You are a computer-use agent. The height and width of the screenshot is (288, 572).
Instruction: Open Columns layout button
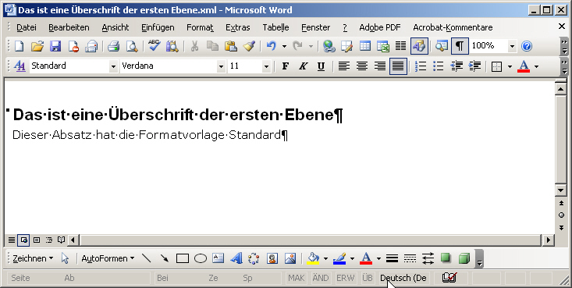(x=400, y=46)
